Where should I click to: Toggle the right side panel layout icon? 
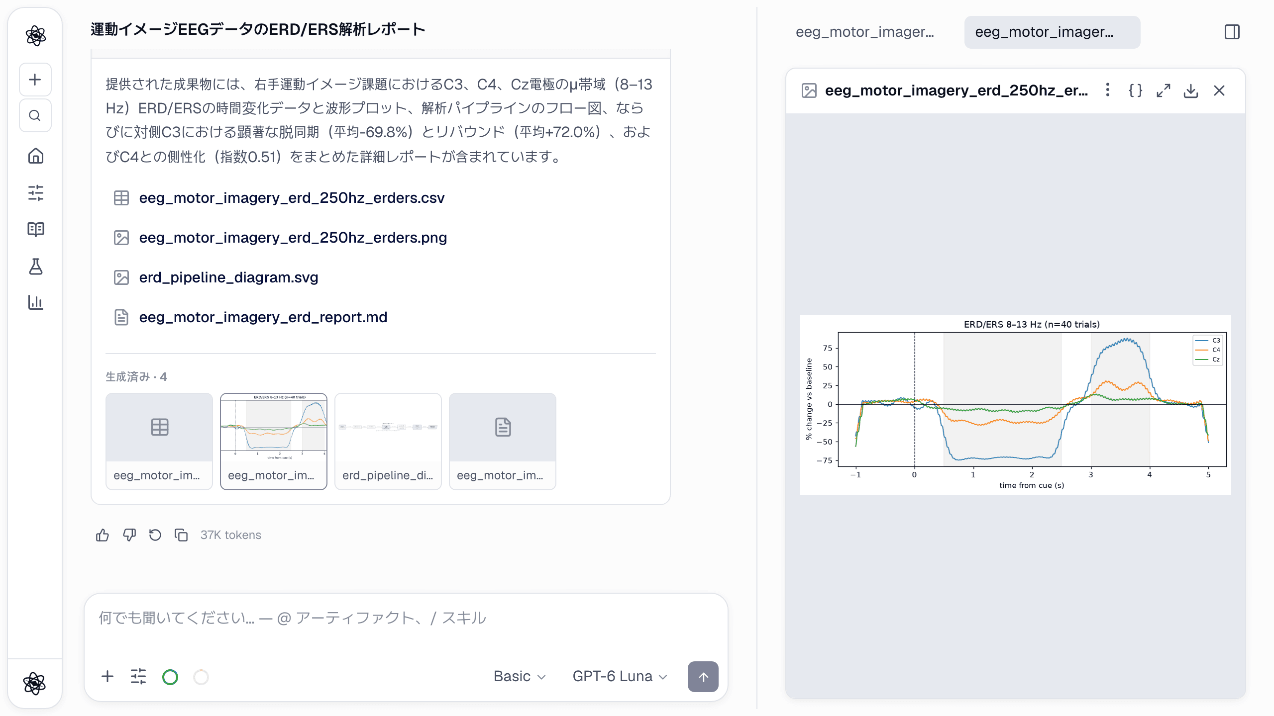1232,32
